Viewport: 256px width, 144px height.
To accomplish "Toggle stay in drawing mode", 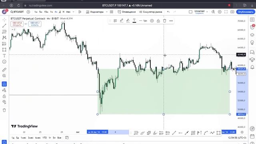I will pos(4,90).
